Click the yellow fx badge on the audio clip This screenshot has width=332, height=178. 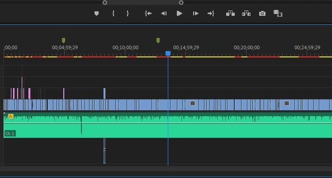pos(11,116)
